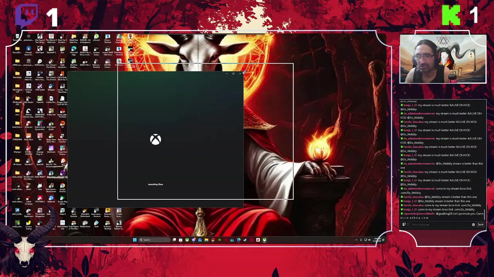Open AMD Ryzen Master shortcut
The image size is (494, 277).
click(x=51, y=125)
